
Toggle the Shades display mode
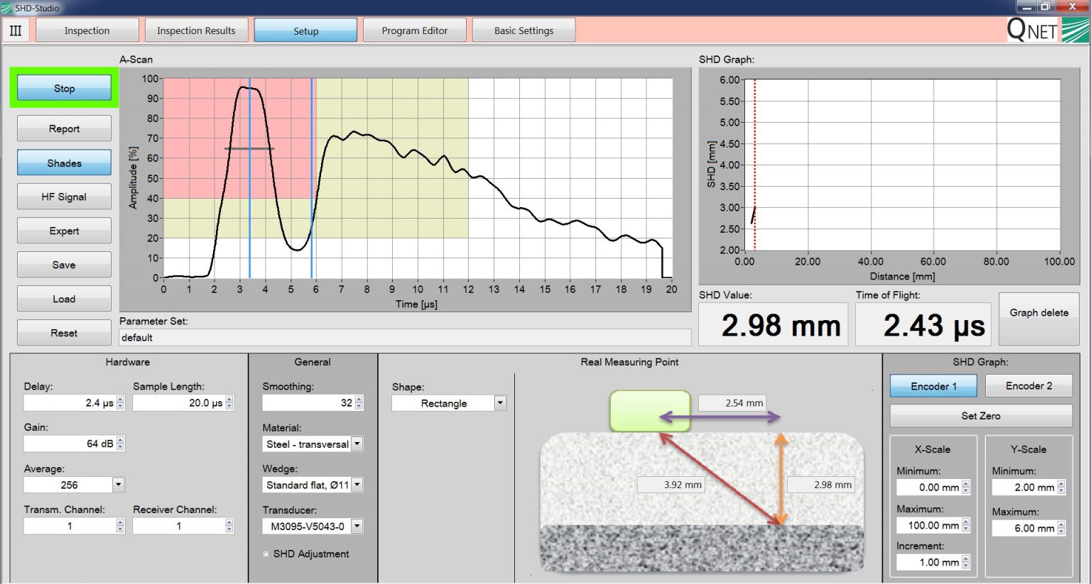tap(63, 162)
